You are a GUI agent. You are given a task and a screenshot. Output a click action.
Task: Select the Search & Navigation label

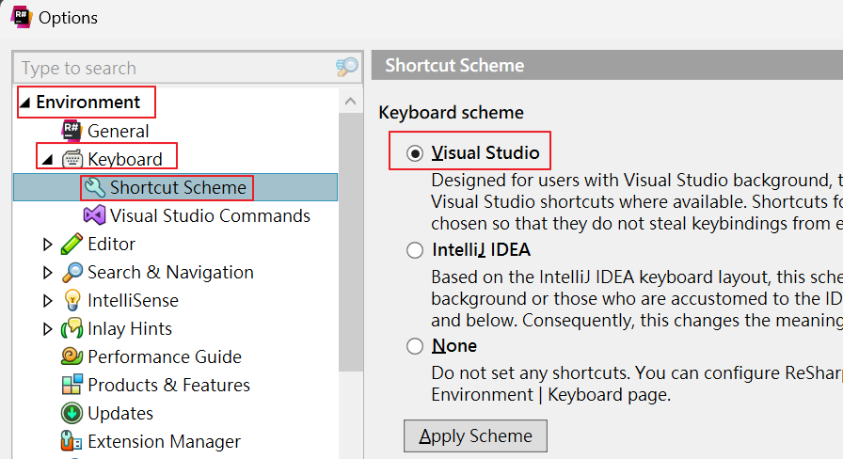[170, 272]
